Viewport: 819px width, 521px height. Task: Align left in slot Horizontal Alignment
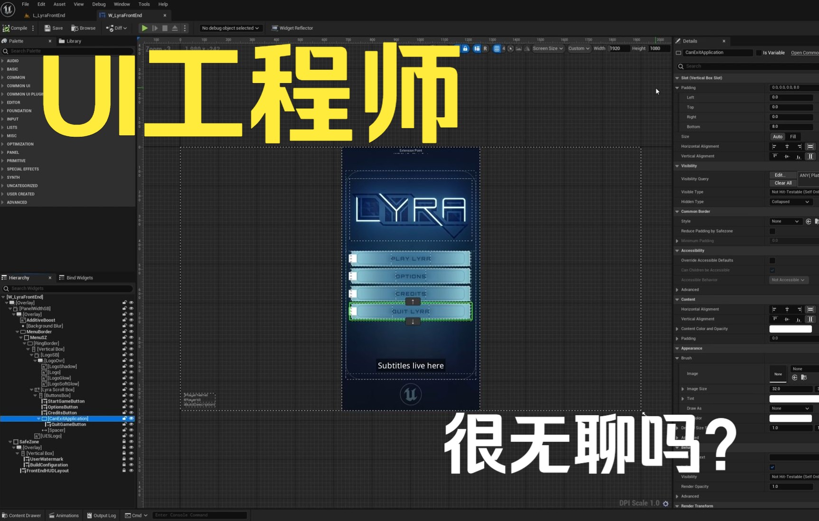pos(774,146)
